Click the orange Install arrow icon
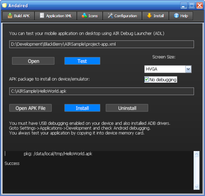This screenshot has height=196, width=205. point(149,16)
